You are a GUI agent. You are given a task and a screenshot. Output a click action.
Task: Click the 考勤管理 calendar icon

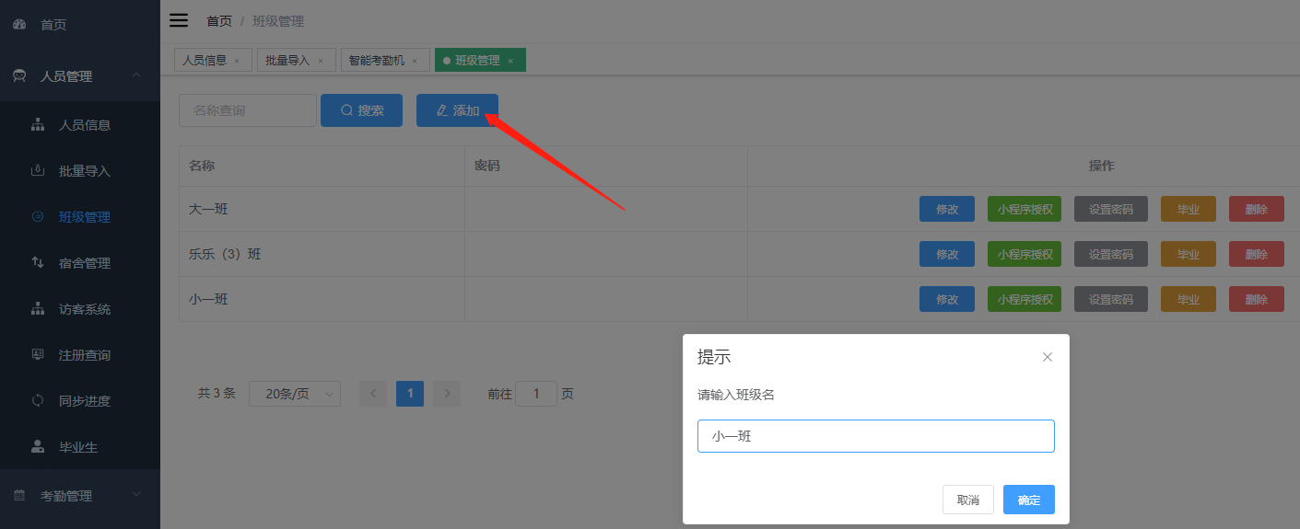pos(18,496)
